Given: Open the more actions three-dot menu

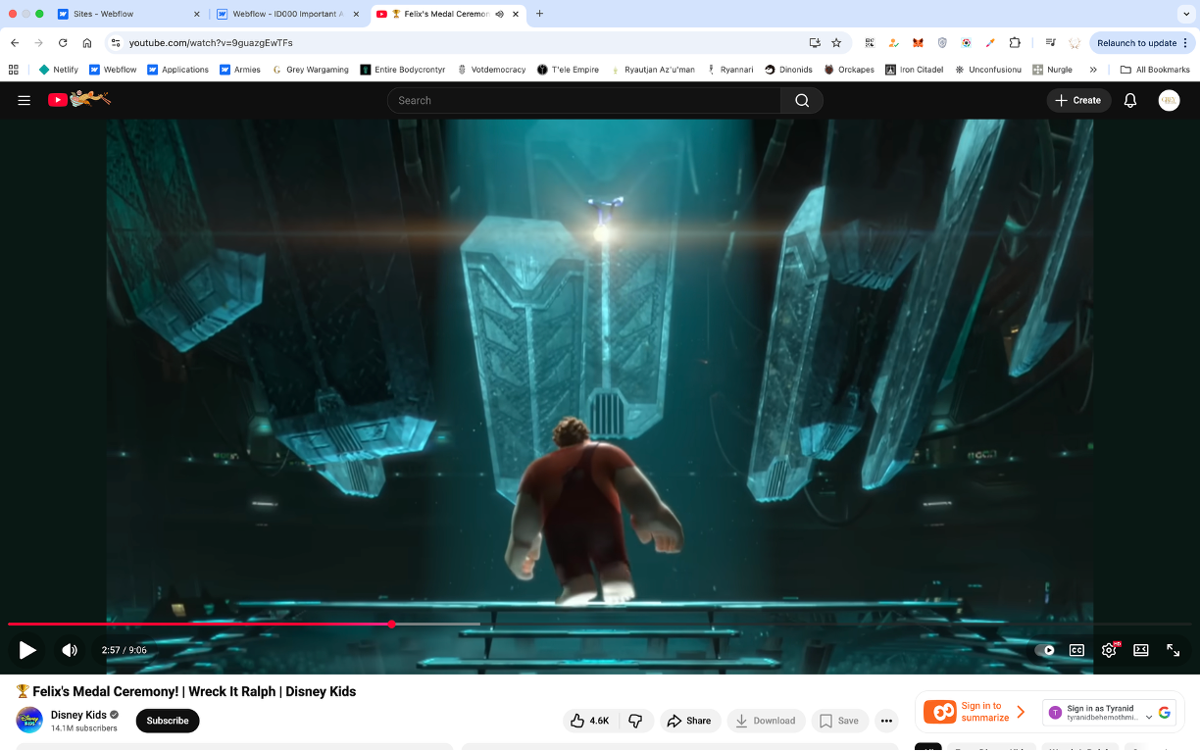Looking at the screenshot, I should 886,721.
